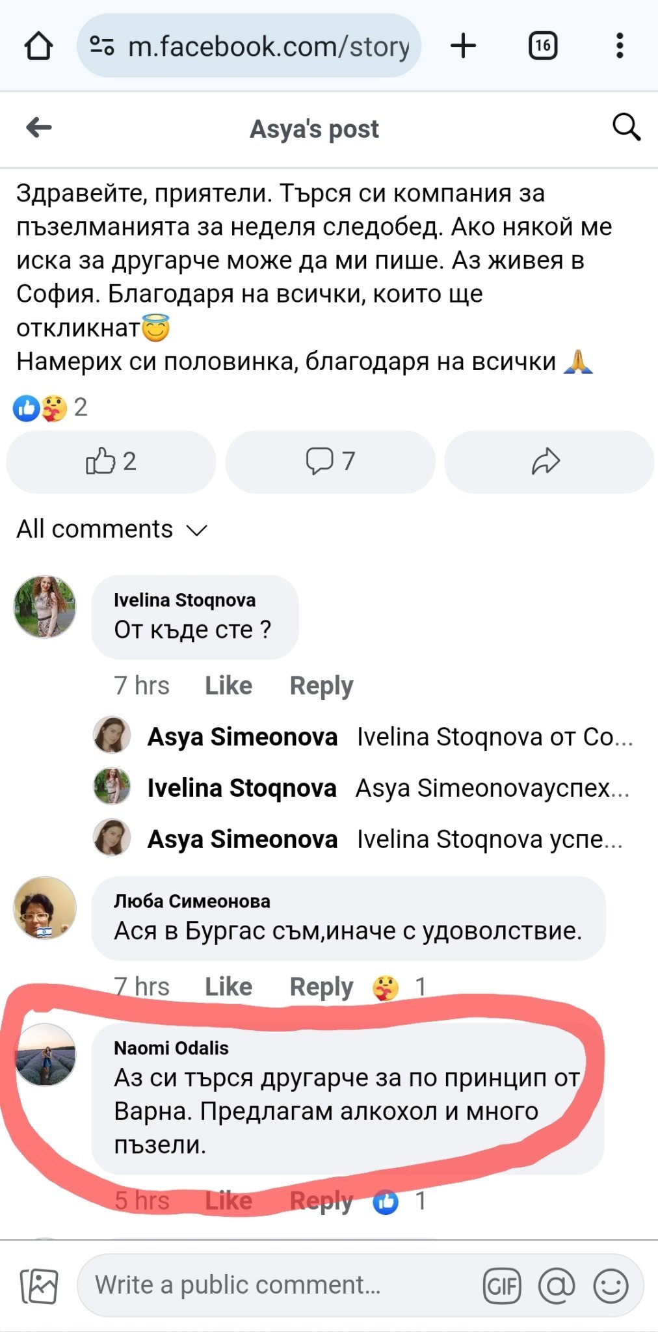This screenshot has height=1332, width=658.
Task: Tap the browser home icon
Action: (x=38, y=47)
